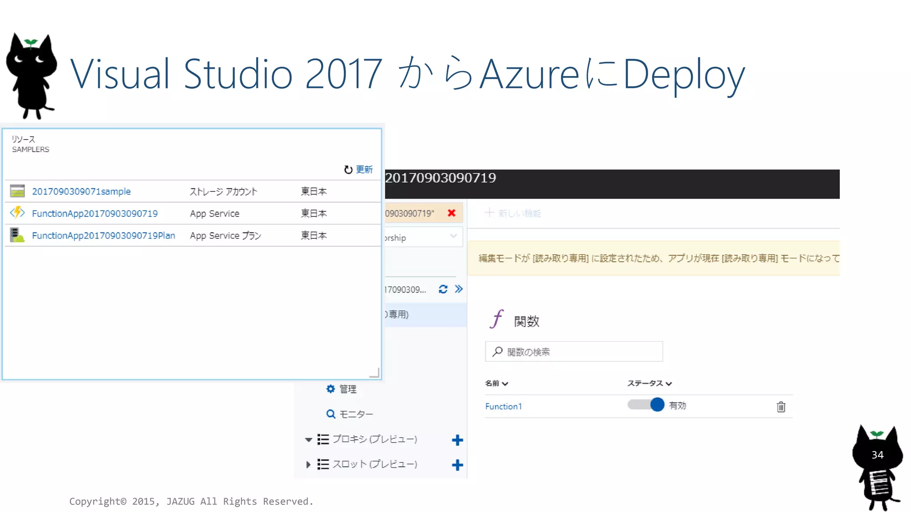Click the 東日本 cell in the 2017090309071sample row
Image resolution: width=911 pixels, height=512 pixels.
pos(314,191)
